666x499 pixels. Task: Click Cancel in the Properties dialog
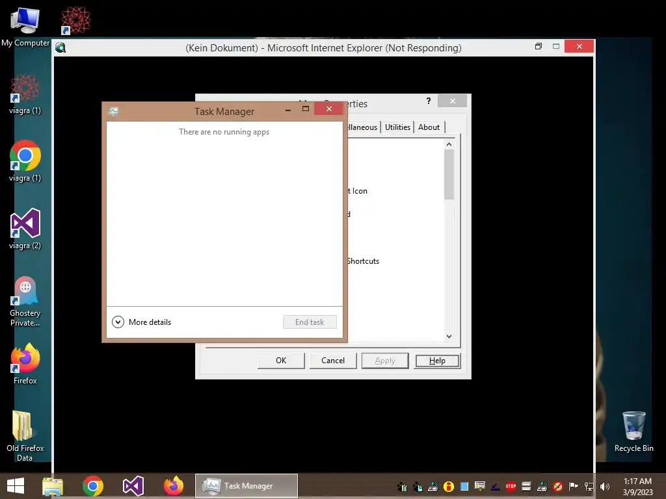pos(333,361)
